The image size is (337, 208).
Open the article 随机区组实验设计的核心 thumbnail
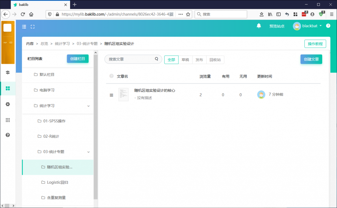point(123,95)
